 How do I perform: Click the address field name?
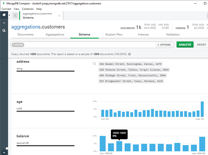click(x=23, y=62)
